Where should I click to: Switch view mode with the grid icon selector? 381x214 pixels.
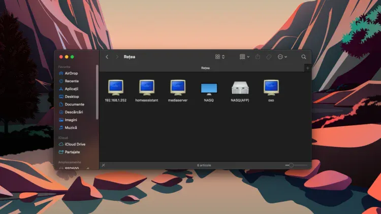219,57
